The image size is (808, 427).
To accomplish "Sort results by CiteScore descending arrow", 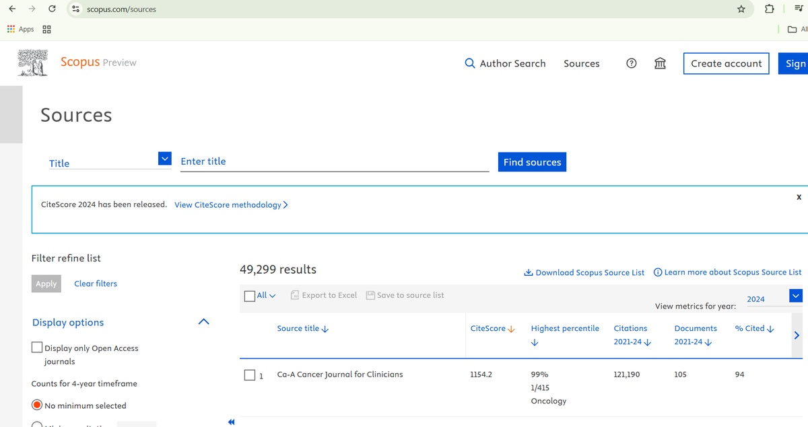I will coord(510,328).
